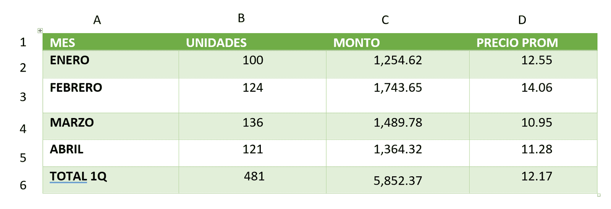
Task: Click the table resize handle corner
Action: [x=599, y=195]
